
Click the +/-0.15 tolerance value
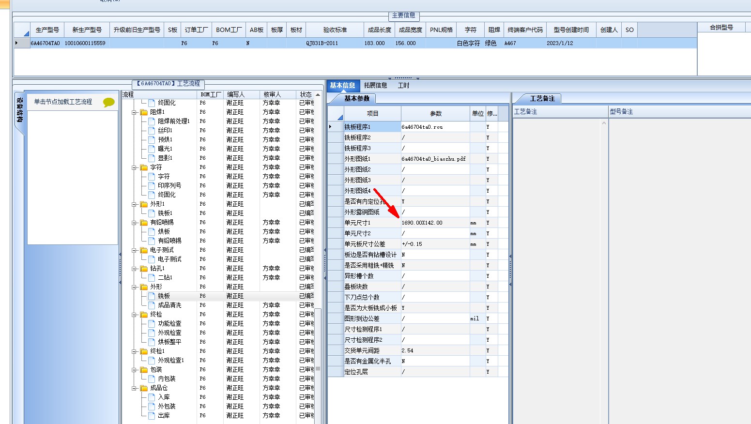point(435,244)
